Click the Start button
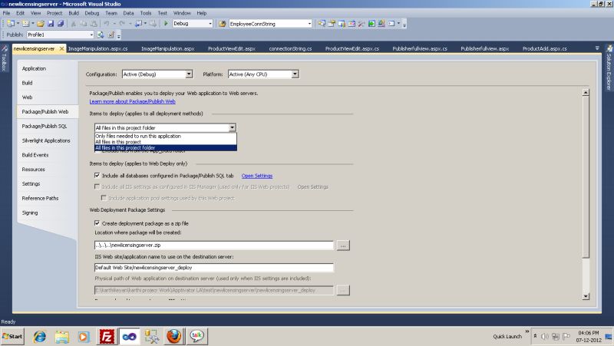The image size is (614, 346). tap(12, 336)
